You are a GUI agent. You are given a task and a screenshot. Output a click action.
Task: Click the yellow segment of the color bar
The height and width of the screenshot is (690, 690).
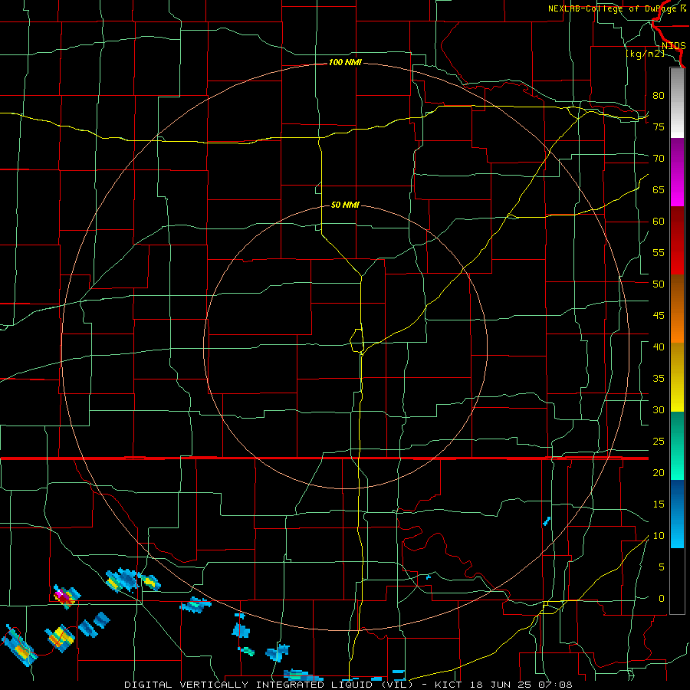click(677, 377)
